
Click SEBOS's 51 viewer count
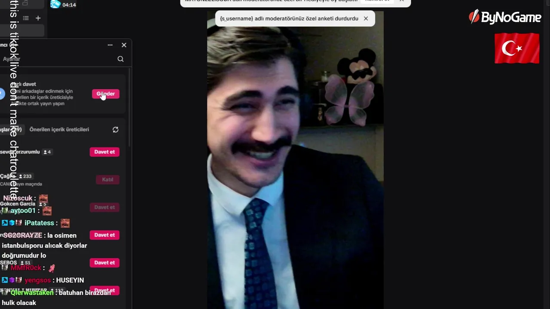(x=25, y=263)
